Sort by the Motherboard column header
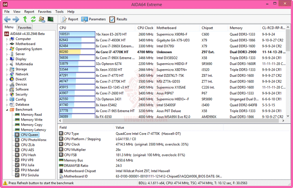Image resolution: width=293 pixels, height=188 pixels. coord(177,28)
